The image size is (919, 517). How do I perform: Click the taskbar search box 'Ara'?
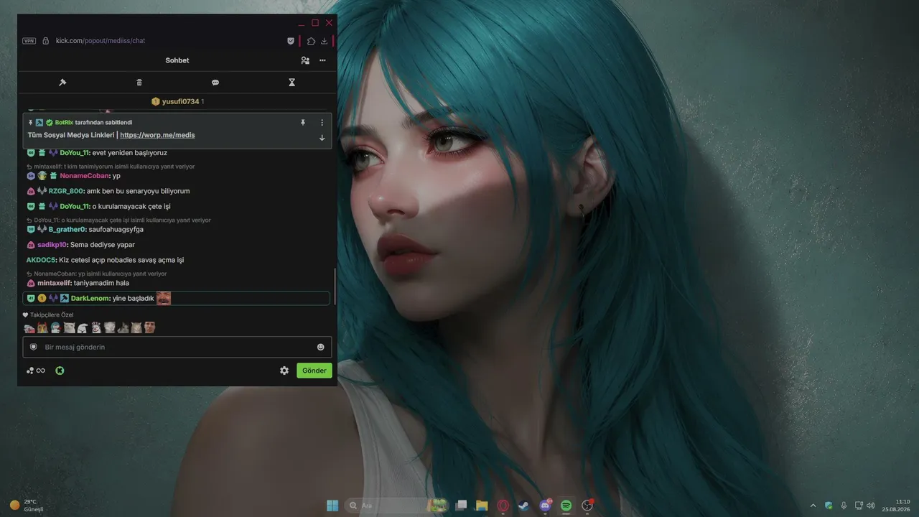click(x=395, y=506)
